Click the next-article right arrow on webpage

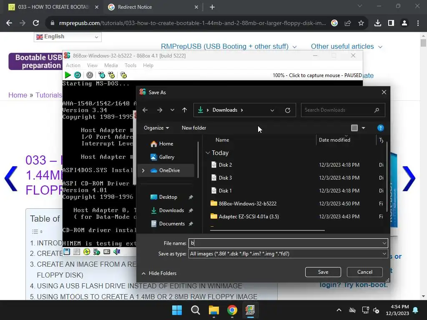[x=409, y=178]
